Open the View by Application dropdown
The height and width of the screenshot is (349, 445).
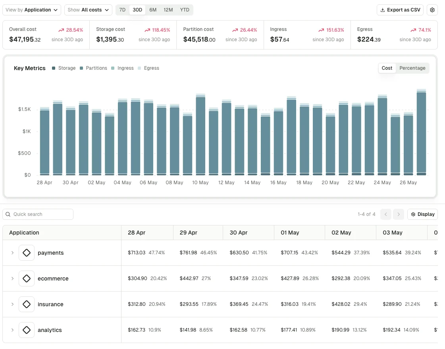pyautogui.click(x=32, y=10)
